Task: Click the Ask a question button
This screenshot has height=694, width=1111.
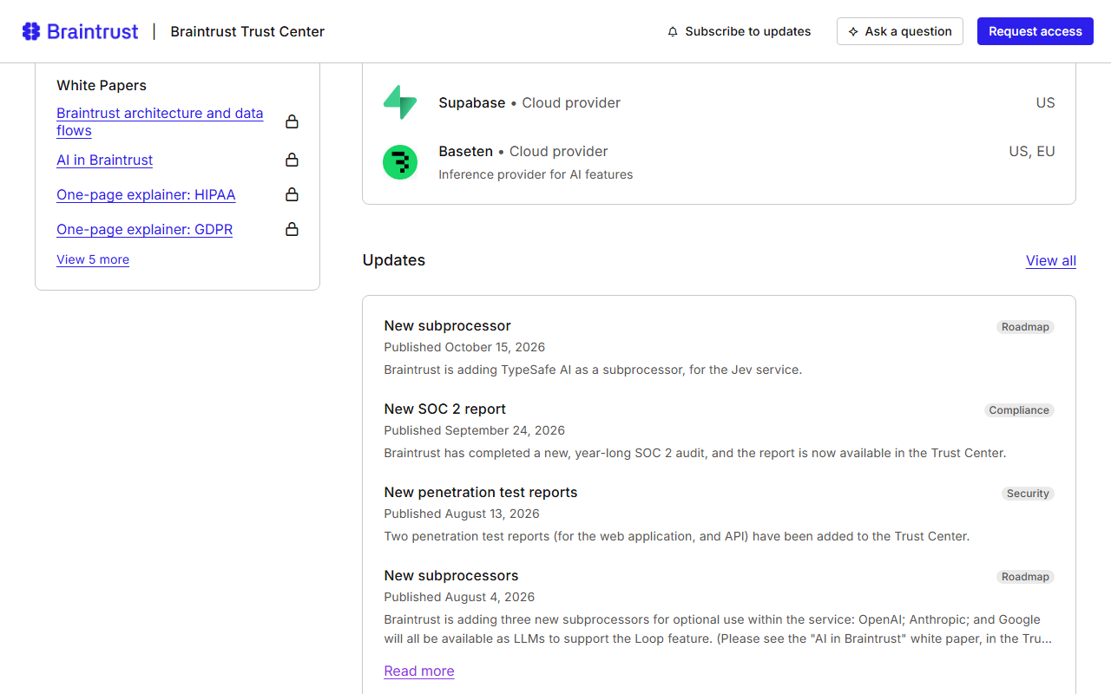Action: click(900, 31)
